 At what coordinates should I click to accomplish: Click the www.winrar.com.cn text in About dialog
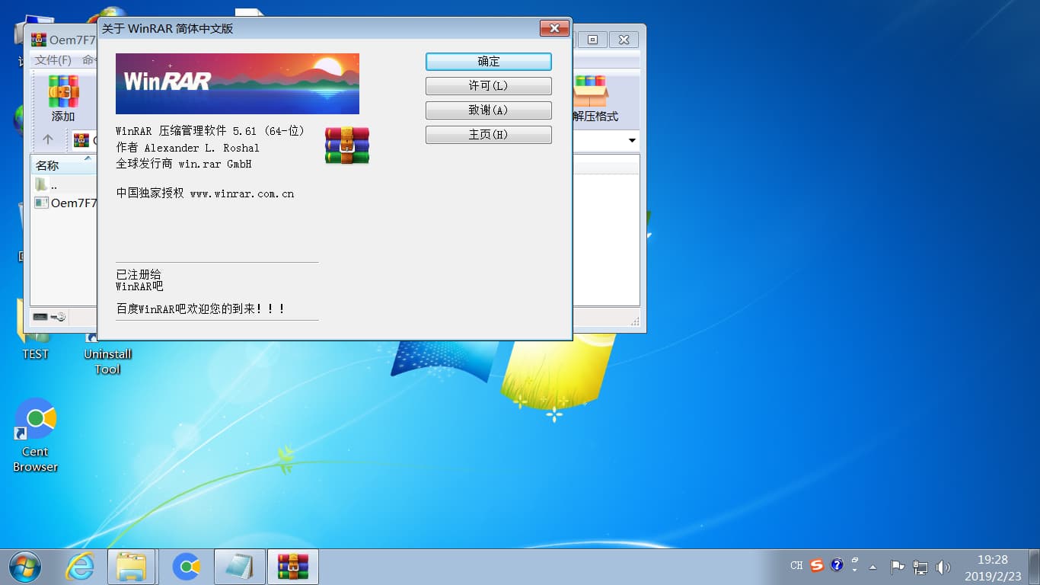[242, 194]
